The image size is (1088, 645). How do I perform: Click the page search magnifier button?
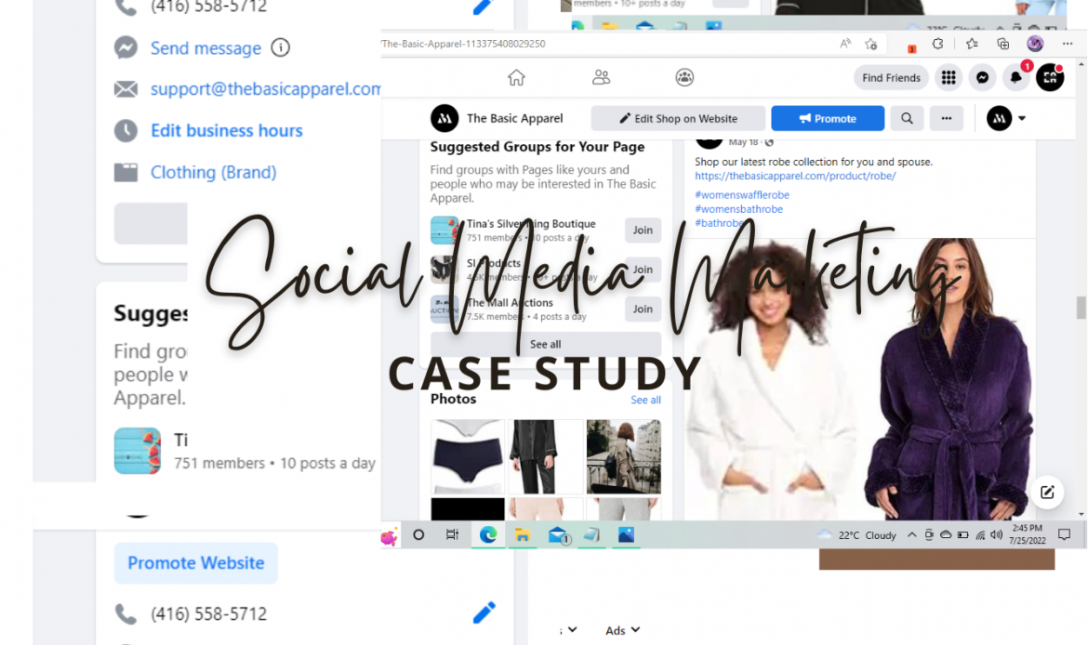click(907, 119)
